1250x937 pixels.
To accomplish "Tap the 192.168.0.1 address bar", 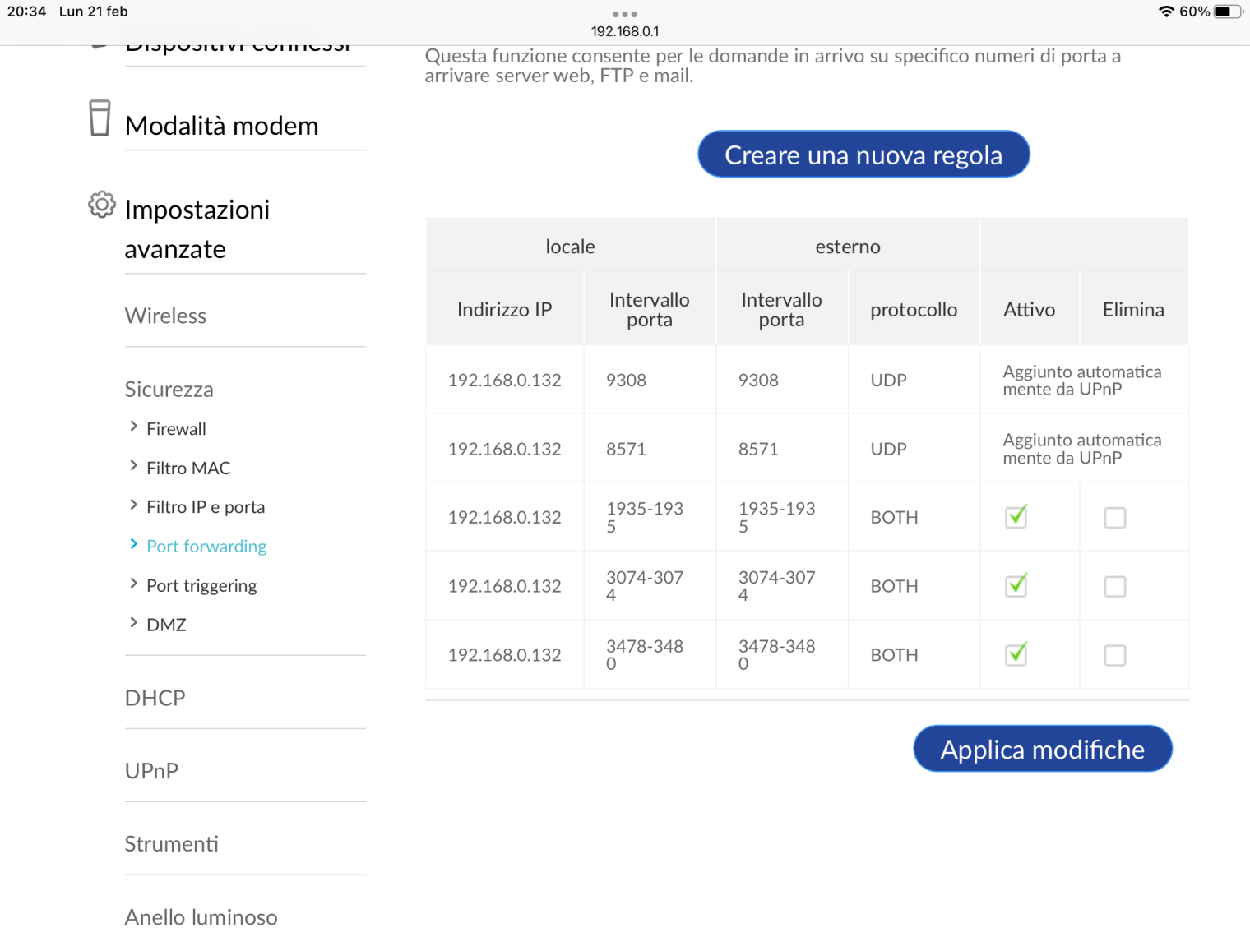I will point(624,31).
